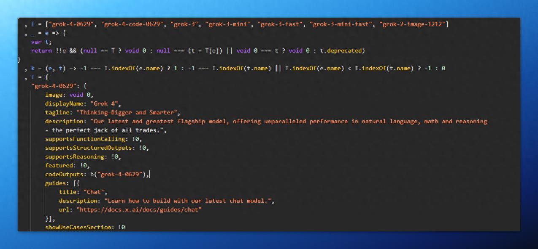Click the return keyword
This screenshot has height=249, width=538.
[x=41, y=51]
